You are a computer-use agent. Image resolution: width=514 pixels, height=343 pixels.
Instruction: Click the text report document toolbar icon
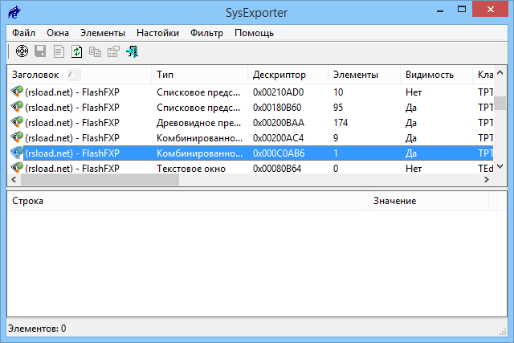point(59,51)
